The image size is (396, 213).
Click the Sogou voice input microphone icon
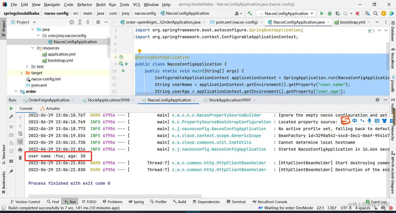(x=370, y=121)
